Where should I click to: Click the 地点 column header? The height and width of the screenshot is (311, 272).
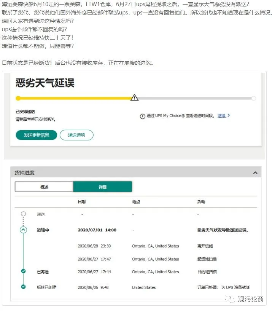(x=136, y=202)
